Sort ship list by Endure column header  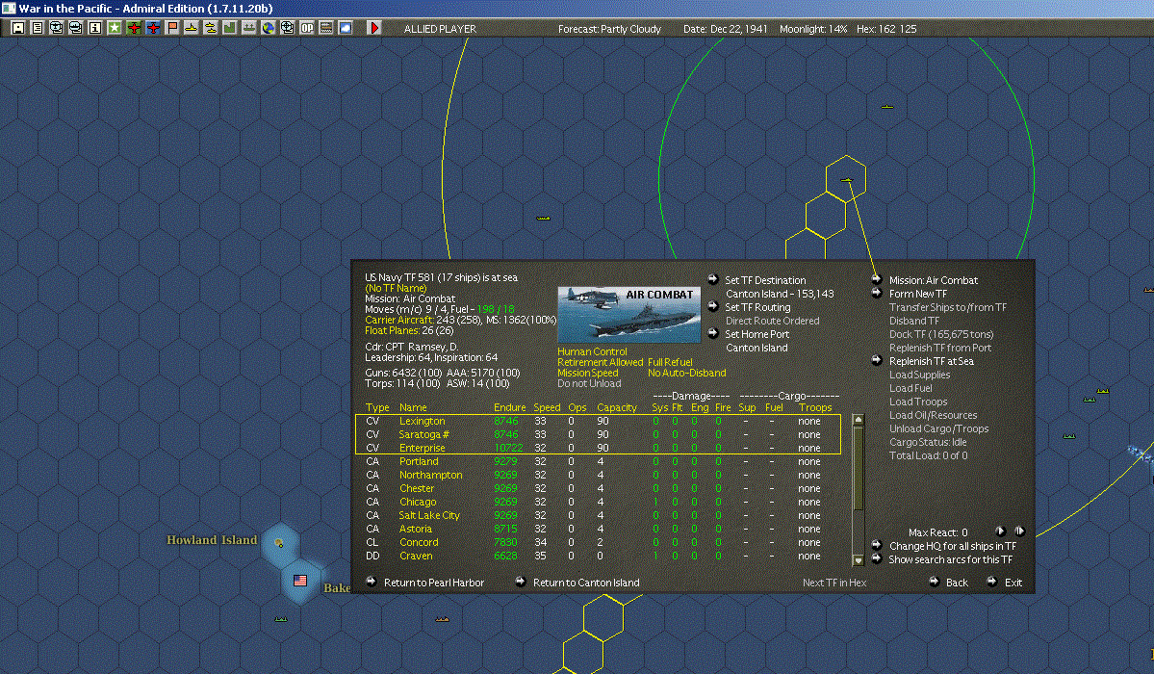[509, 407]
